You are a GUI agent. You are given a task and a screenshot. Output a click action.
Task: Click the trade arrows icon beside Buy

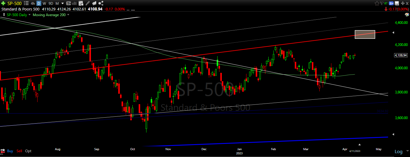pyautogui.click(x=3, y=151)
